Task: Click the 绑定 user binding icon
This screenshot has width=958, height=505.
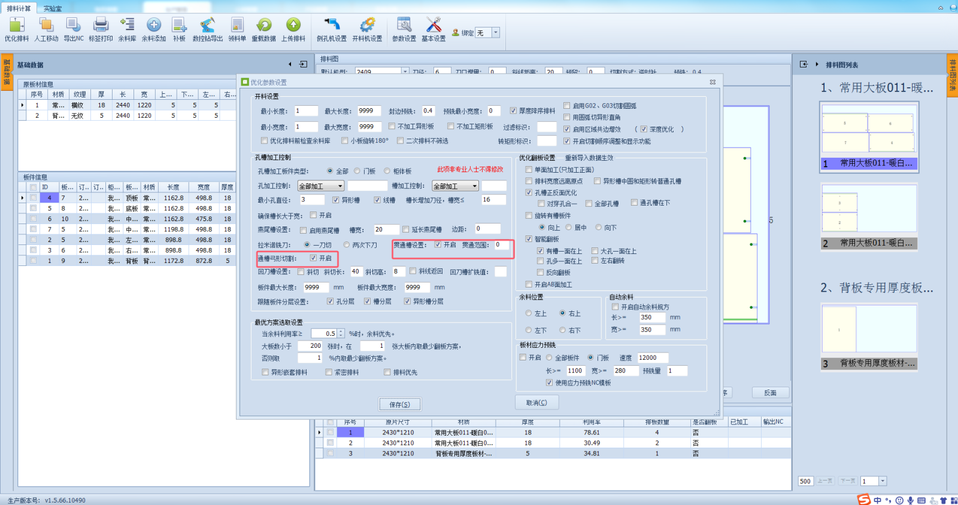Action: [x=456, y=33]
